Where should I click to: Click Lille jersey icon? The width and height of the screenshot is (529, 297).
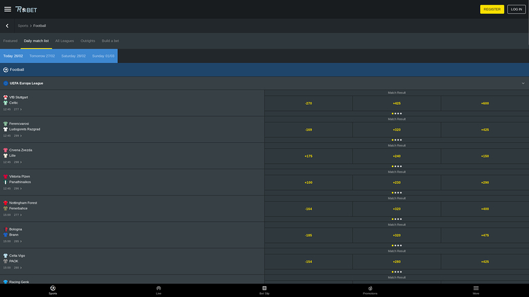(5, 156)
